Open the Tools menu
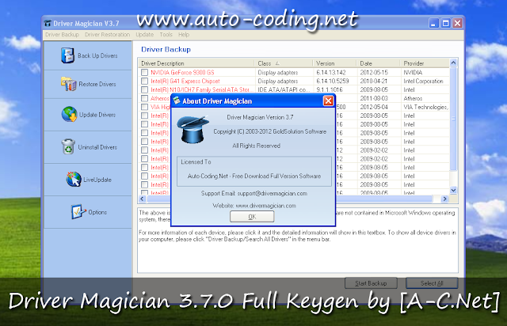 click(x=166, y=35)
